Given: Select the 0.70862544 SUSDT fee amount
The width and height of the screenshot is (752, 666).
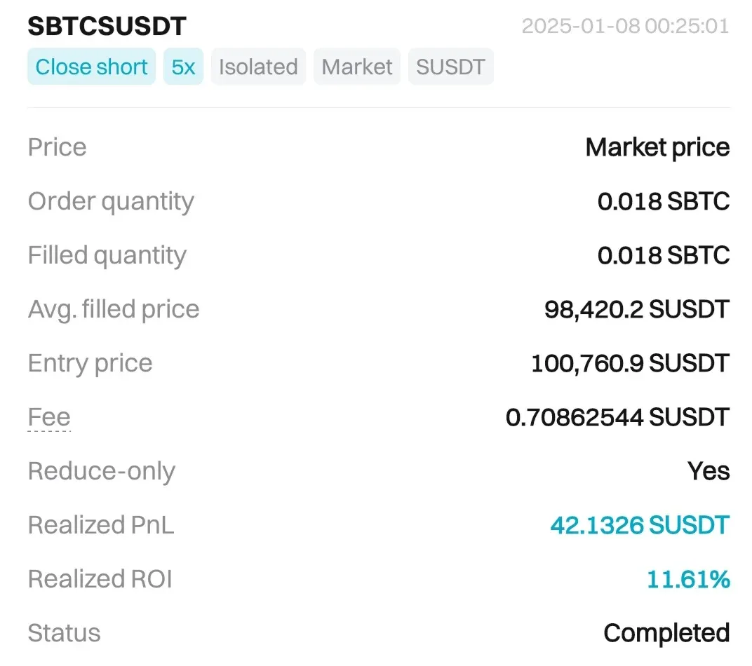Looking at the screenshot, I should [617, 418].
